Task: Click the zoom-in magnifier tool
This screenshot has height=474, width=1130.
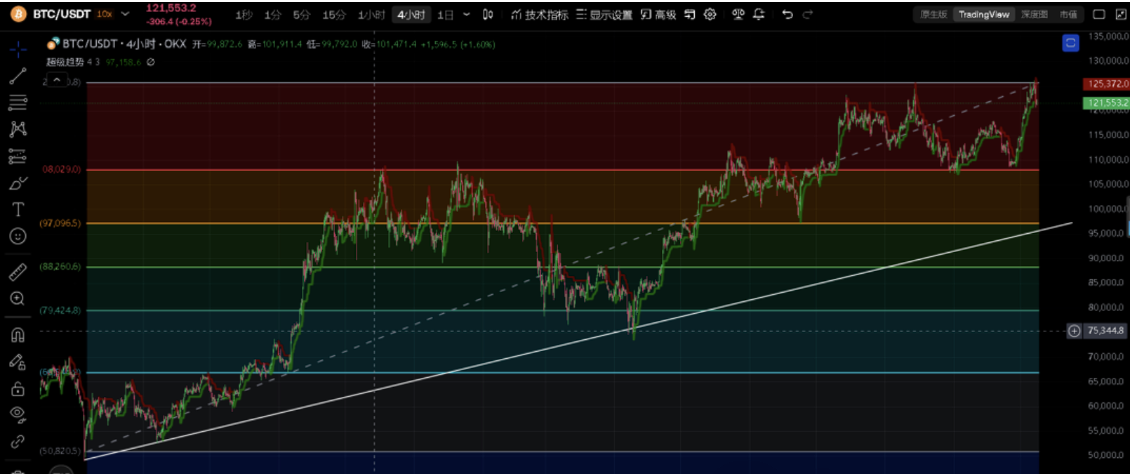Action: tap(18, 299)
